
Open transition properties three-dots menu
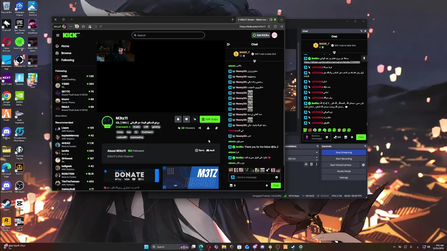[316, 164]
